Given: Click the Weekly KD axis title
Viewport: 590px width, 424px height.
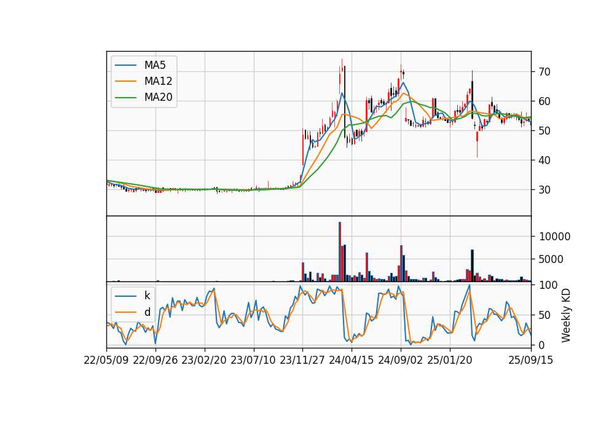Looking at the screenshot, I should (566, 316).
